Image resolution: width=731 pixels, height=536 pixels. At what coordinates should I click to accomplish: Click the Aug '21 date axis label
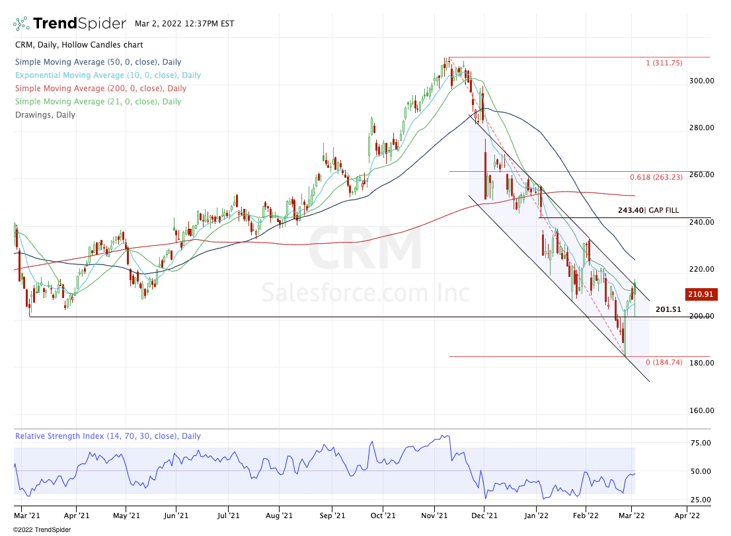(x=280, y=516)
